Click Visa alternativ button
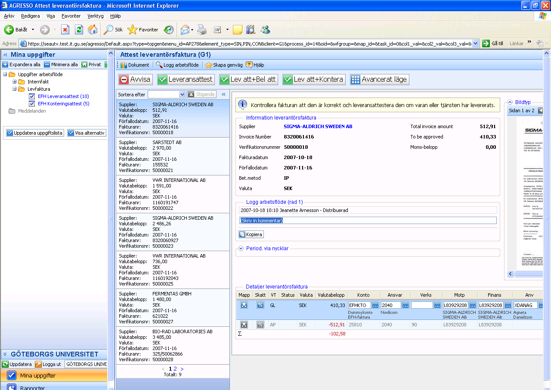Viewport: 551px width, 390px height. point(86,133)
